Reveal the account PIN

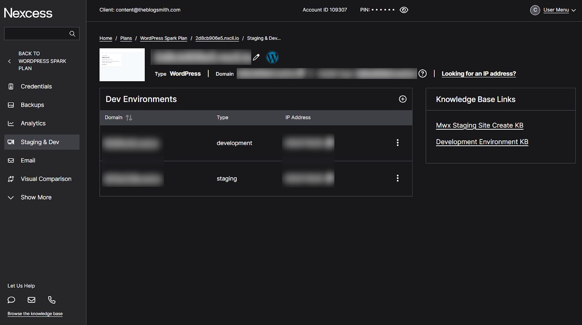404,10
